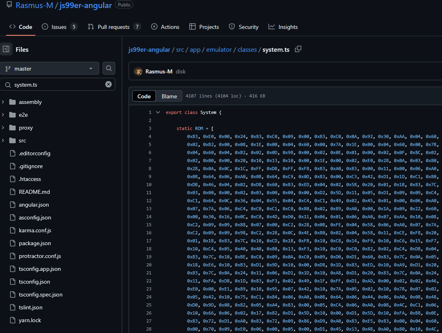Go to js99er-angular breadcrumb root
Screen dimensions: 442x333
coord(149,49)
